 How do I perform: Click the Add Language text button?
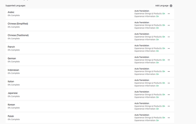(x=162, y=6)
